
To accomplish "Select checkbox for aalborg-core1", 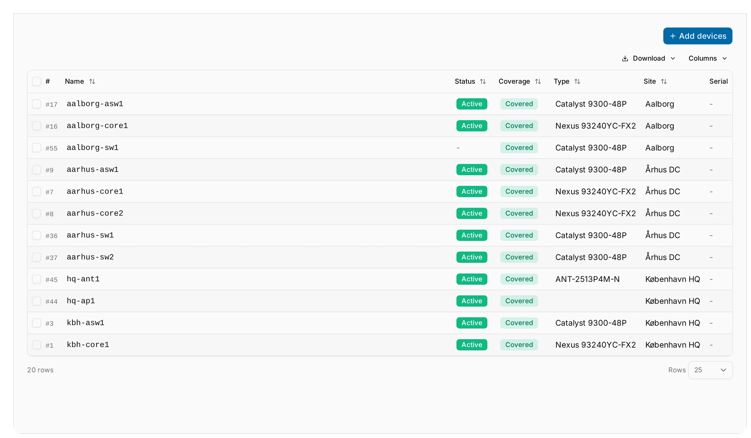I will tap(36, 126).
